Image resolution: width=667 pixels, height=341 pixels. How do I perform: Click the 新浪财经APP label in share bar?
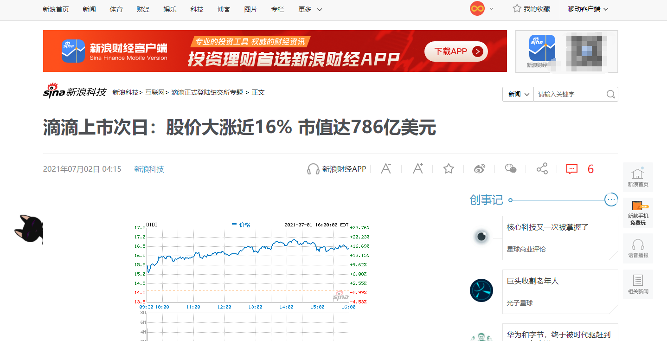(x=344, y=169)
